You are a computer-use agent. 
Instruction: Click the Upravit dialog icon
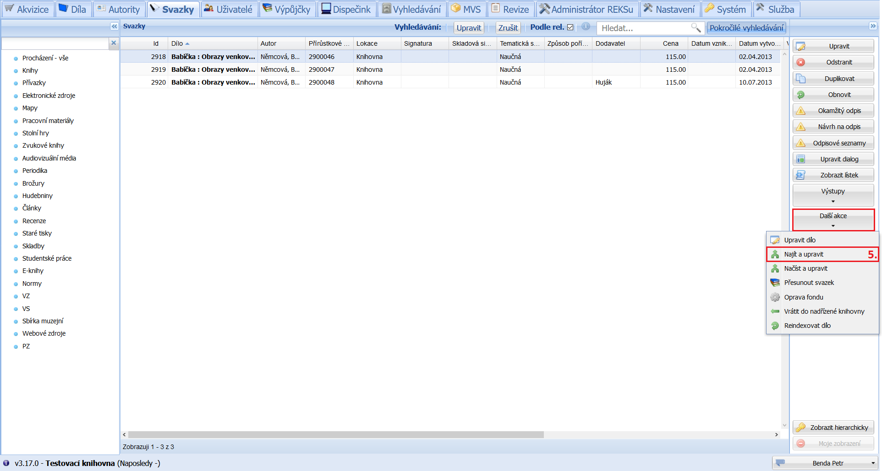(801, 159)
